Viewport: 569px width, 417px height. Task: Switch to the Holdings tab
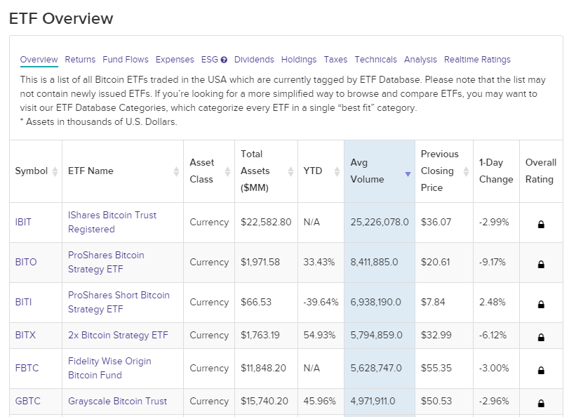[299, 60]
